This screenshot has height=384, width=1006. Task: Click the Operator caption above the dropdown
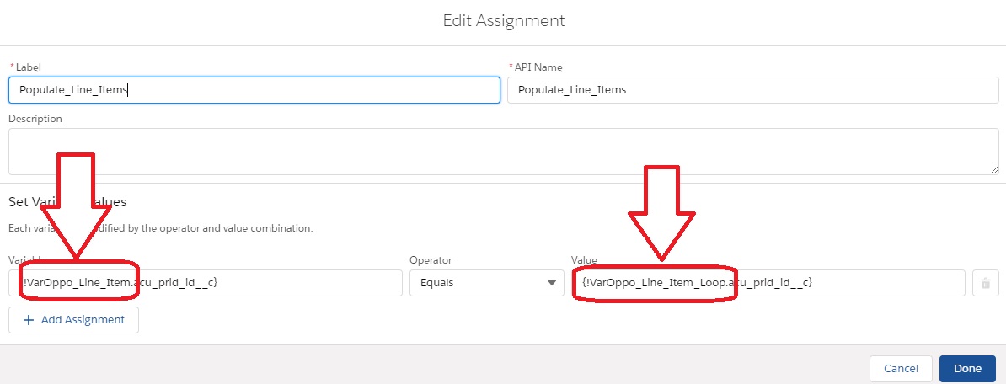click(431, 260)
